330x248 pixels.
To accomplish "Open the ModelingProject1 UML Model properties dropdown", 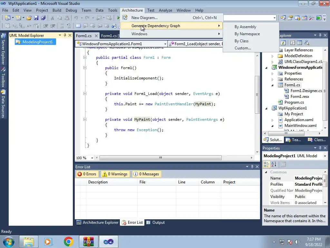I will [x=325, y=156].
